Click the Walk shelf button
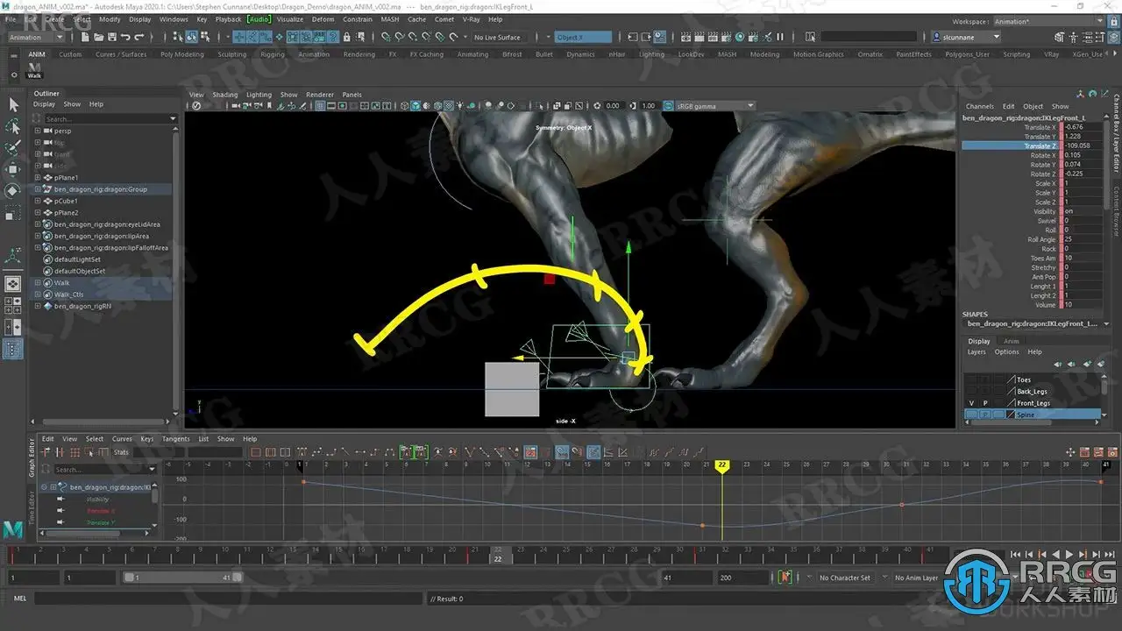 (34, 68)
